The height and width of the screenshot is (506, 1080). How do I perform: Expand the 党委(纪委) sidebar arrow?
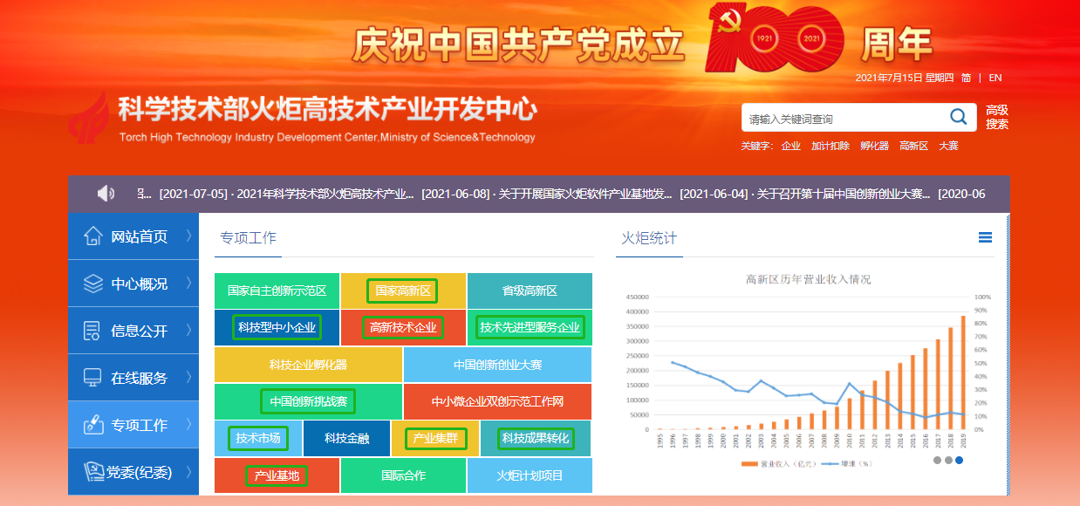(188, 472)
